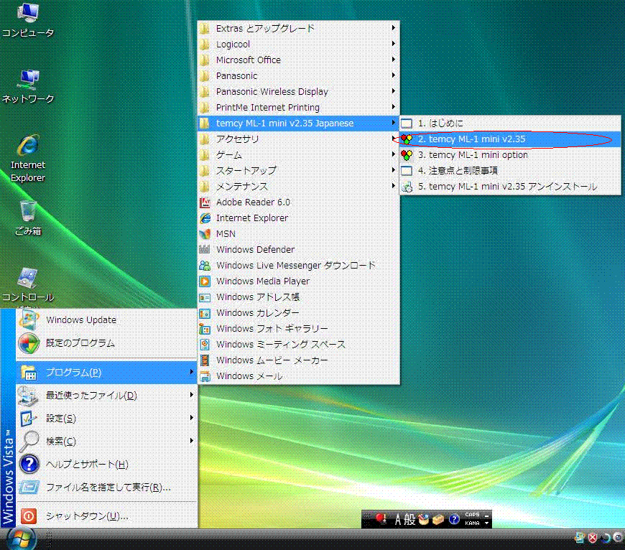Click the Windows メール icon
625x550 pixels.
pos(205,376)
